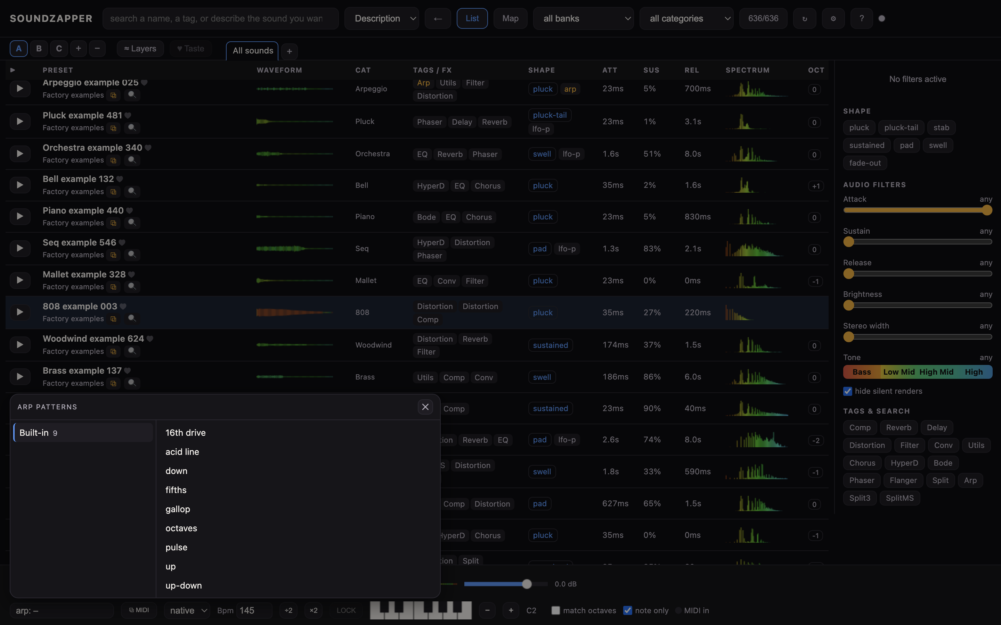Image resolution: width=1001 pixels, height=625 pixels.
Task: Select slot B
Action: click(39, 48)
